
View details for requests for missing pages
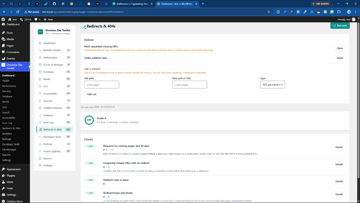339,147
